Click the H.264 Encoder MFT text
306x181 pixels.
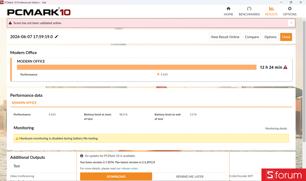tap(241, 176)
